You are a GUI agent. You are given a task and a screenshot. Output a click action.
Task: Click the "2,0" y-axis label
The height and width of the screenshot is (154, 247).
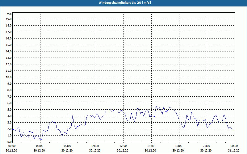pyautogui.click(x=9, y=129)
